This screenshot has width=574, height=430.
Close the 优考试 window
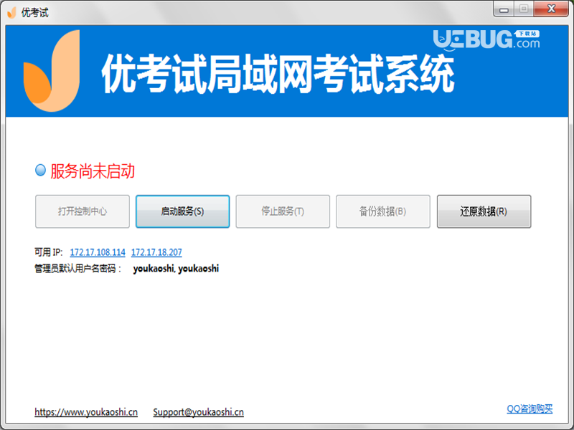coord(551,9)
